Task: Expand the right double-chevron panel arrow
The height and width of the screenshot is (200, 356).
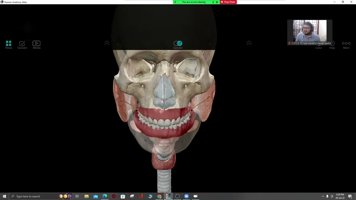Action: (249, 42)
